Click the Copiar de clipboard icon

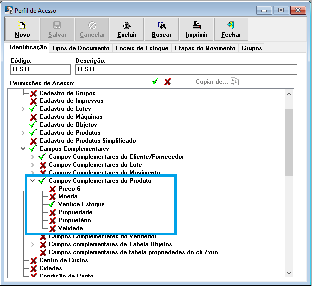click(235, 82)
